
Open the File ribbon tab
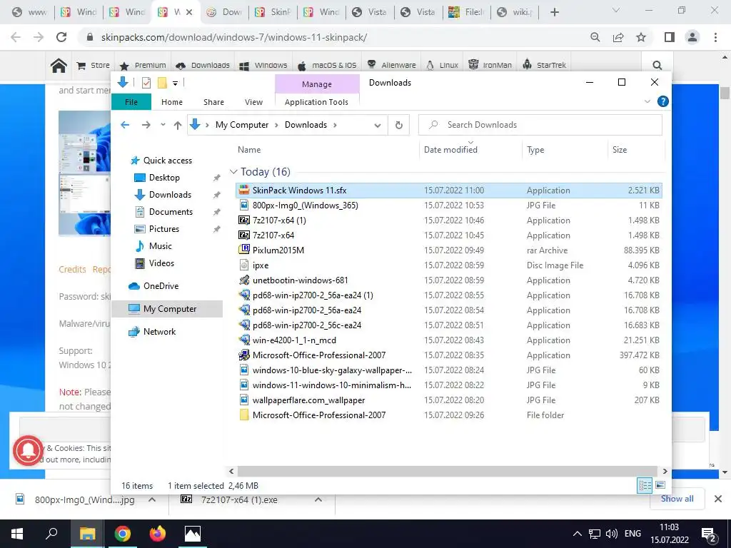(131, 102)
